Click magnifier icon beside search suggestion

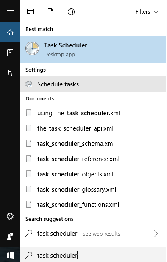[29, 233]
